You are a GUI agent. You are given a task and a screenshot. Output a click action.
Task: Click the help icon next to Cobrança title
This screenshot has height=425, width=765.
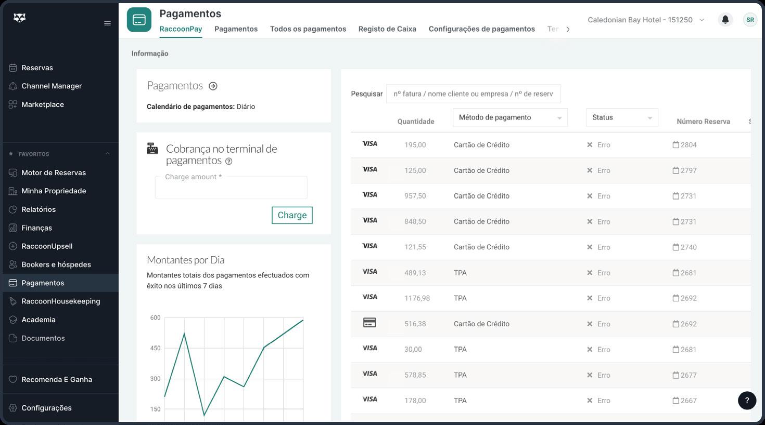point(228,162)
